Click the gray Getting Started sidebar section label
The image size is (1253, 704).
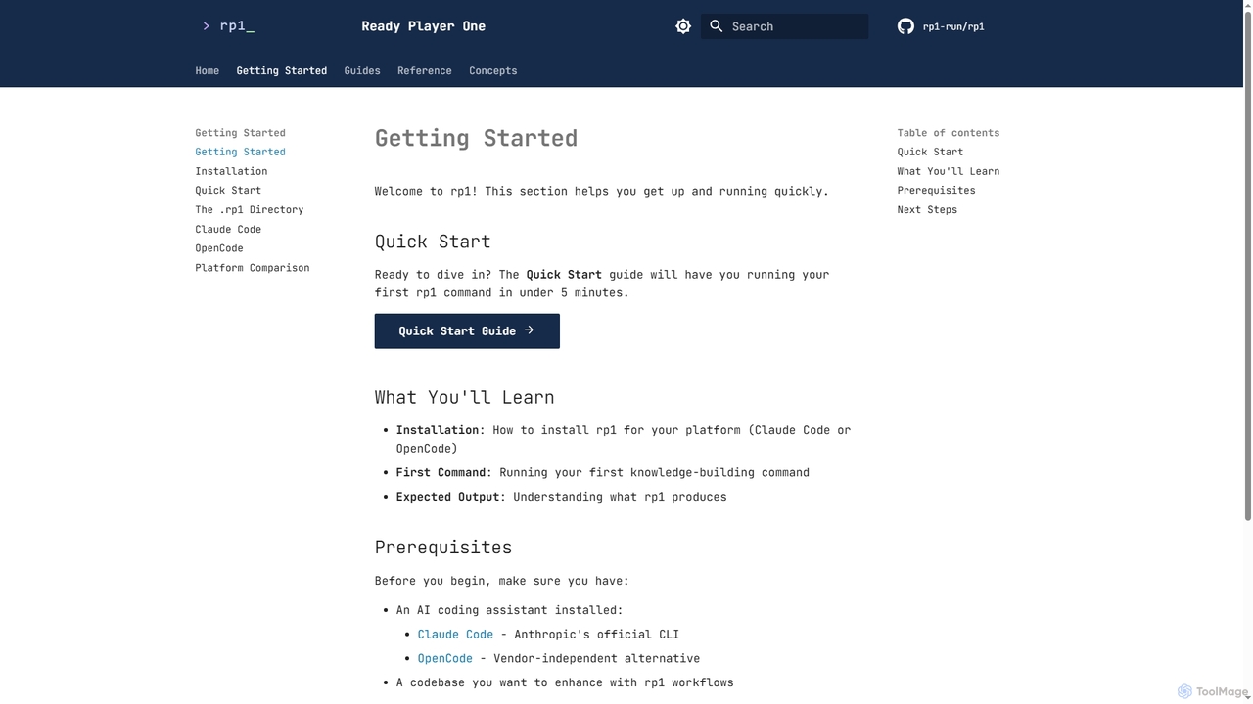click(x=240, y=133)
